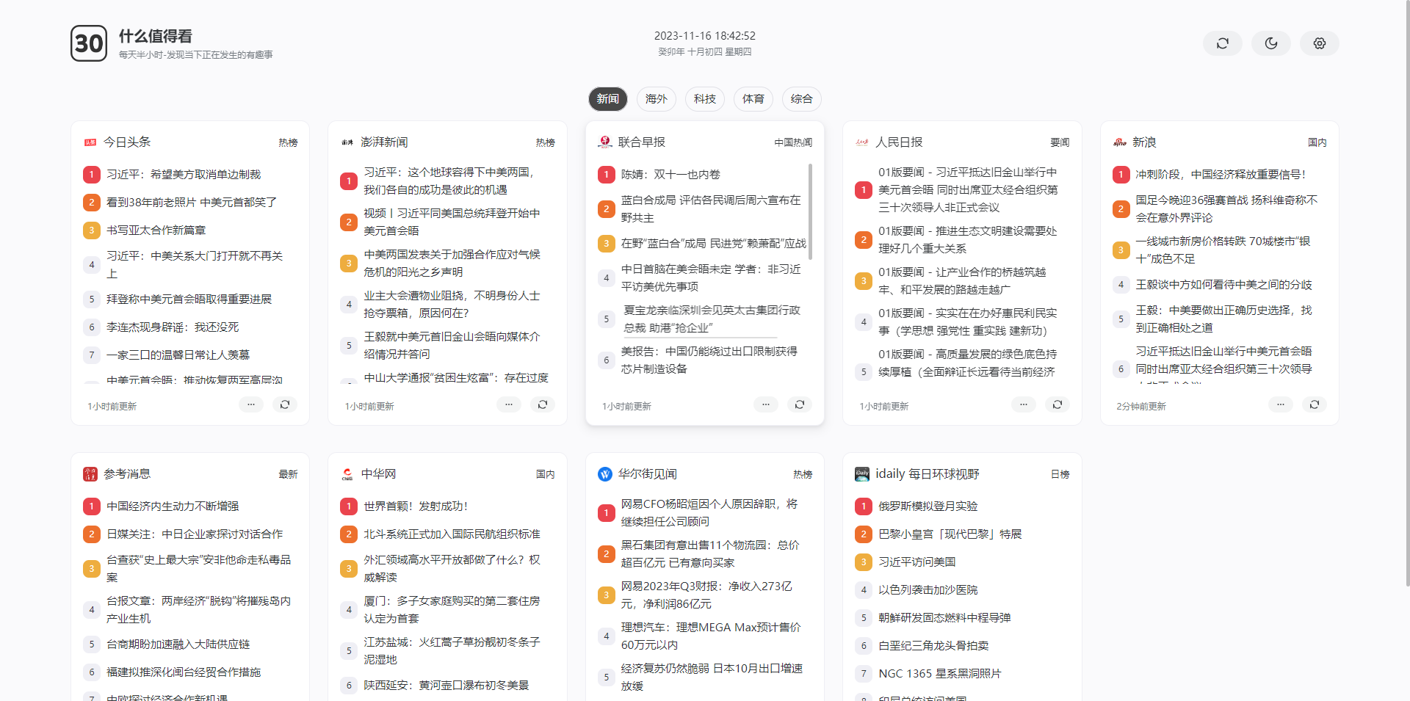
Task: Select the 综合 category tab
Action: coord(801,99)
